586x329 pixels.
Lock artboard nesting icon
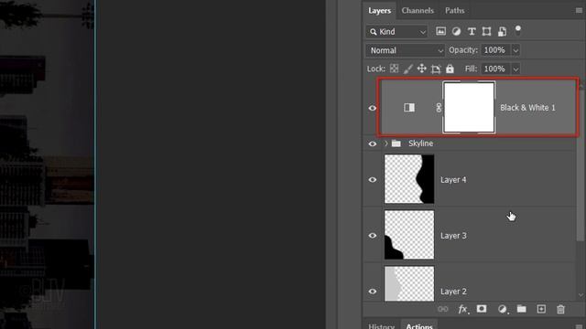[x=436, y=69]
